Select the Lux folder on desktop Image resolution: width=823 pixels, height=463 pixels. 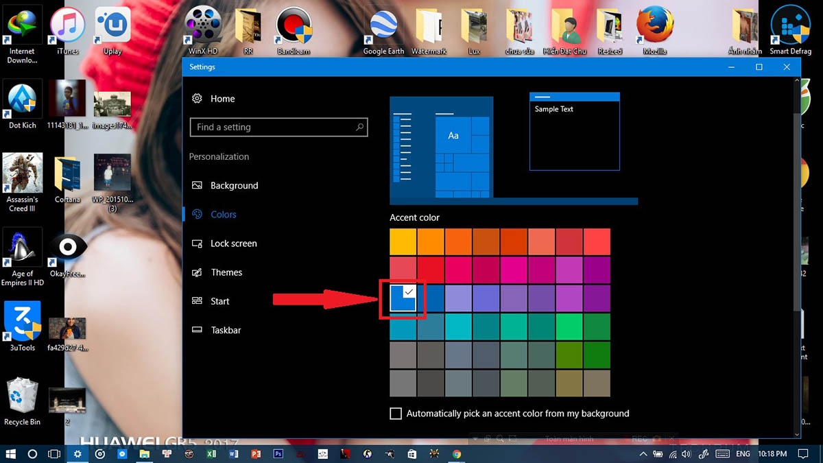474,32
